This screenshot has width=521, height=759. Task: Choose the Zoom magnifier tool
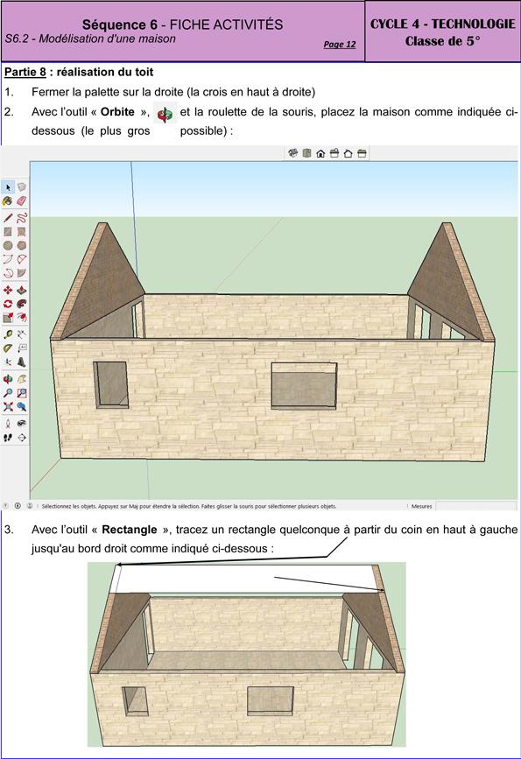[8, 393]
